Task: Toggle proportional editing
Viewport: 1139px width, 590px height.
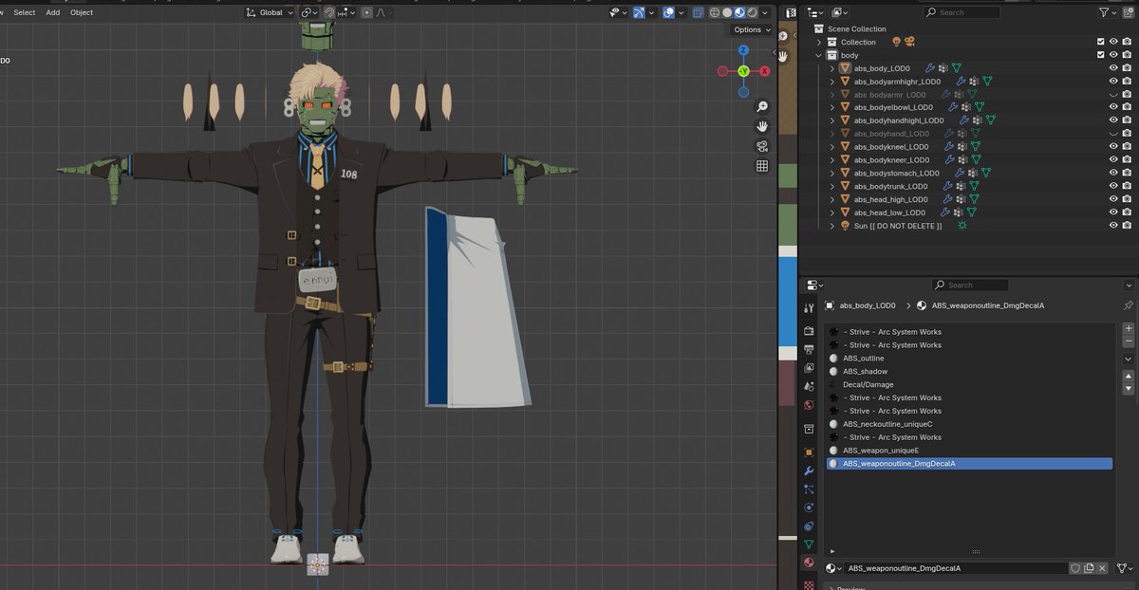Action: (366, 12)
